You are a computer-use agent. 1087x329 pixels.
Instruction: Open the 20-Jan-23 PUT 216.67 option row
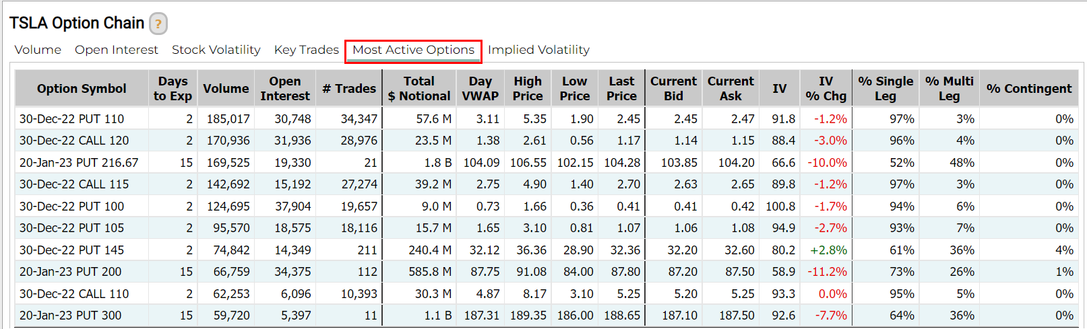79,163
